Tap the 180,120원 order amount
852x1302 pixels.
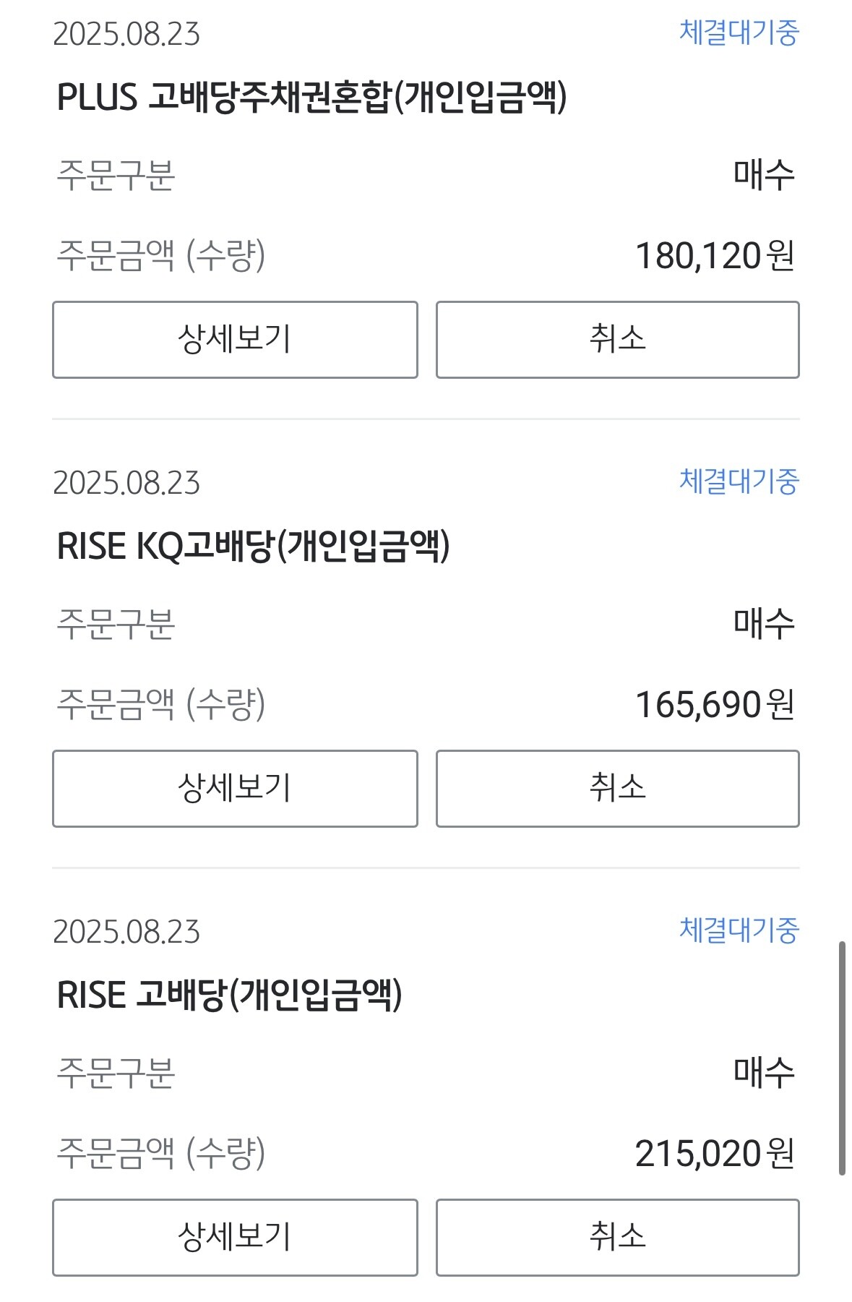(714, 256)
